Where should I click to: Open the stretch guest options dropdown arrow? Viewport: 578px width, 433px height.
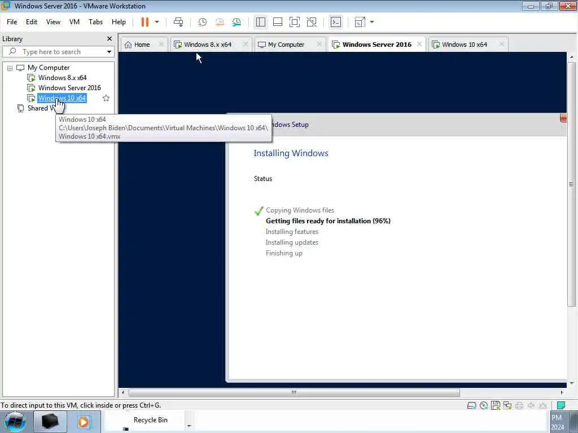coord(372,22)
